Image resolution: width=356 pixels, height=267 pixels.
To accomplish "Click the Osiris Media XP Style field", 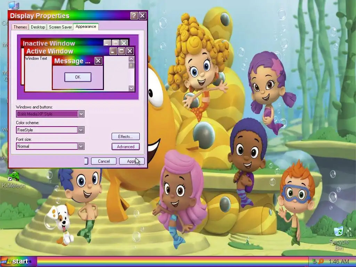I will coord(50,114).
